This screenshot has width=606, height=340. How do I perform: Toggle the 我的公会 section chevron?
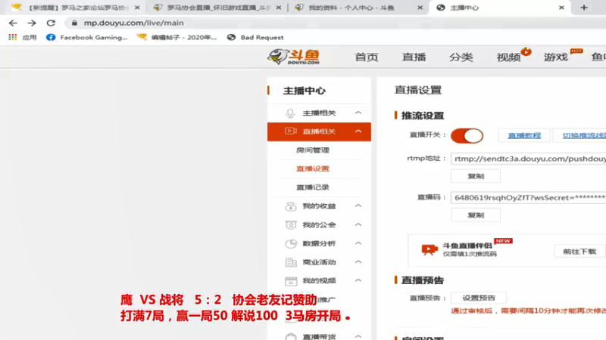click(x=358, y=224)
